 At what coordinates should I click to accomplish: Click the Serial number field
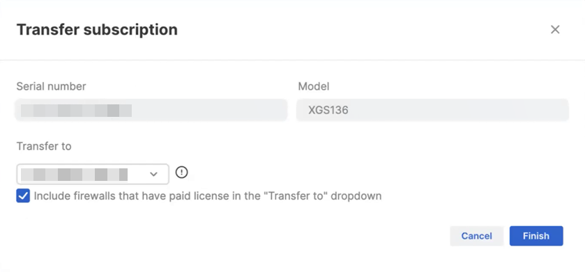[x=151, y=110]
